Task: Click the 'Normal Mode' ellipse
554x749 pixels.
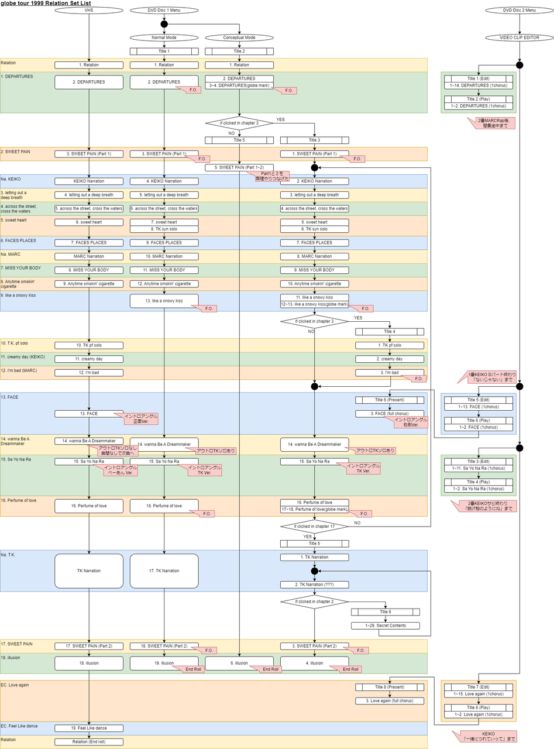Action: coord(164,37)
